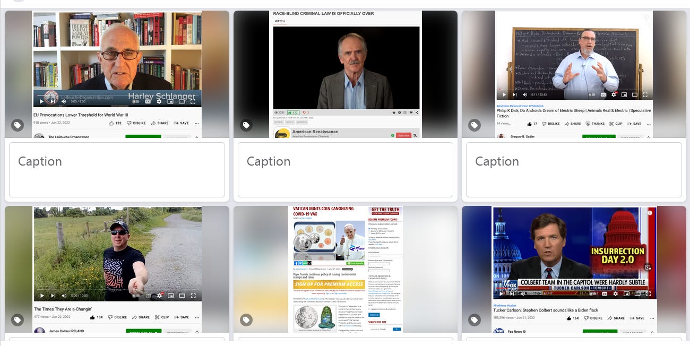
Task: Click play icon in Philip K Dick video
Action: click(504, 94)
